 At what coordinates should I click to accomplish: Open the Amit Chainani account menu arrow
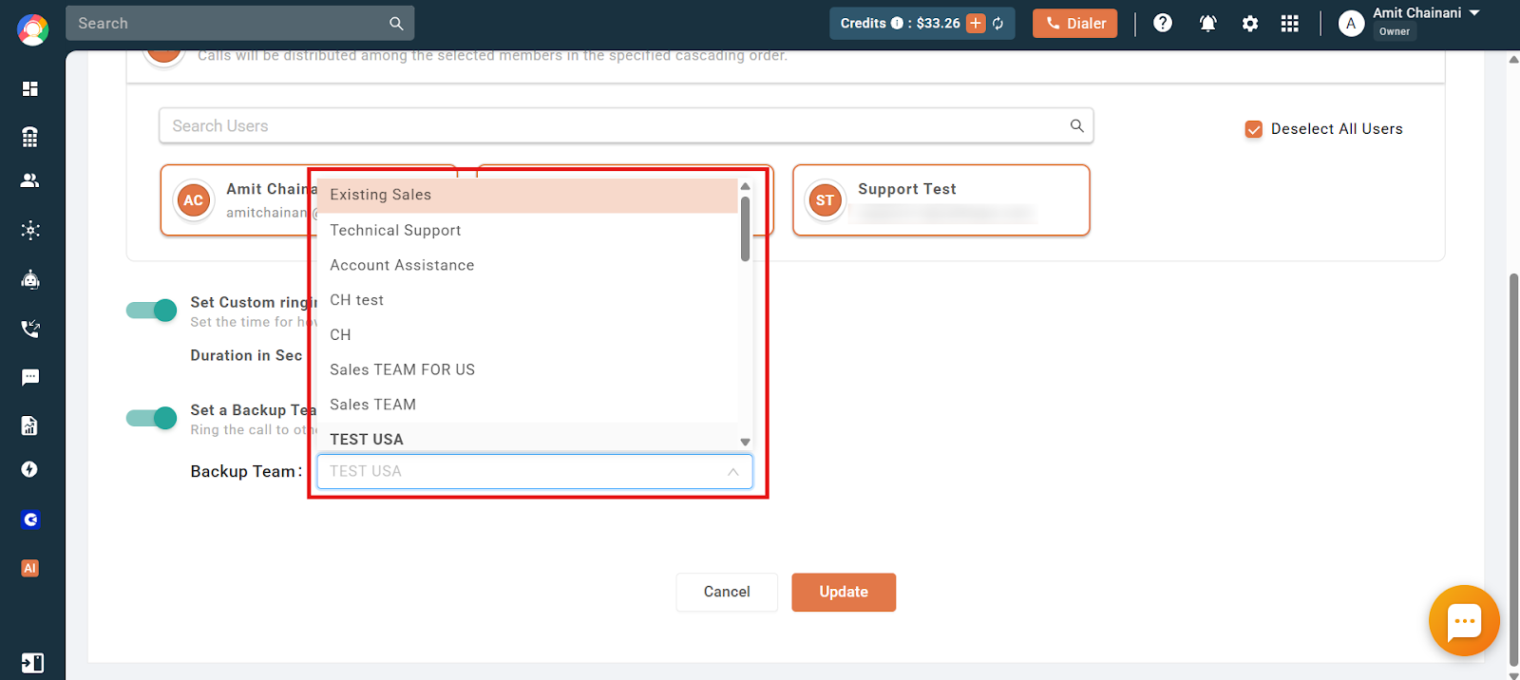tap(1474, 13)
